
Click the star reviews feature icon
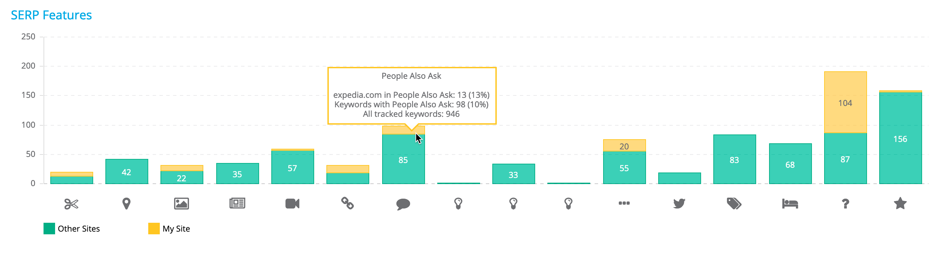point(900,203)
